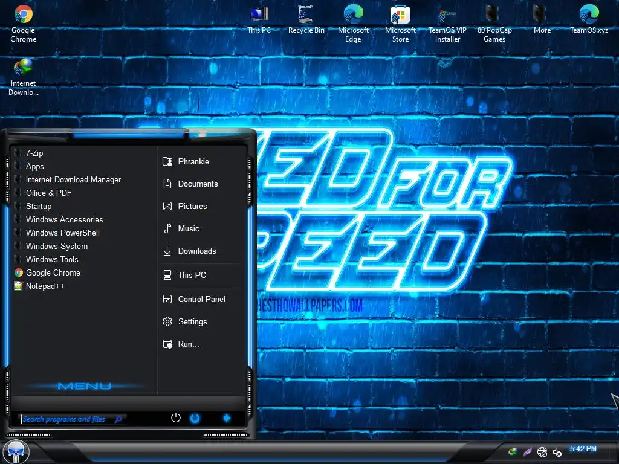Launch Google Chrome from start menu

[x=83, y=272]
